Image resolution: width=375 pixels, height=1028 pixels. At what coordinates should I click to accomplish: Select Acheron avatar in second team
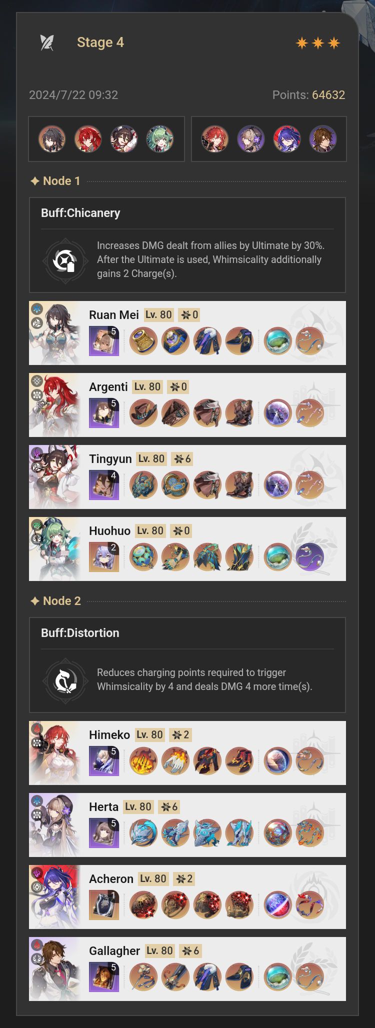click(x=287, y=139)
